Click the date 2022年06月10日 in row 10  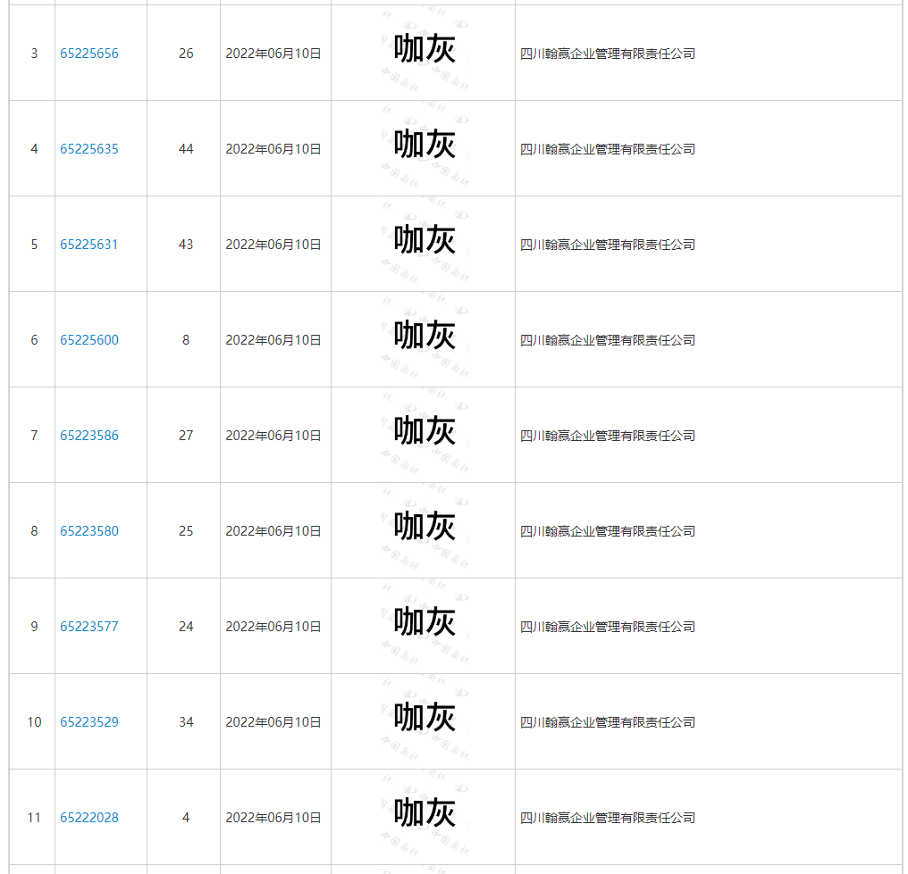(x=273, y=721)
